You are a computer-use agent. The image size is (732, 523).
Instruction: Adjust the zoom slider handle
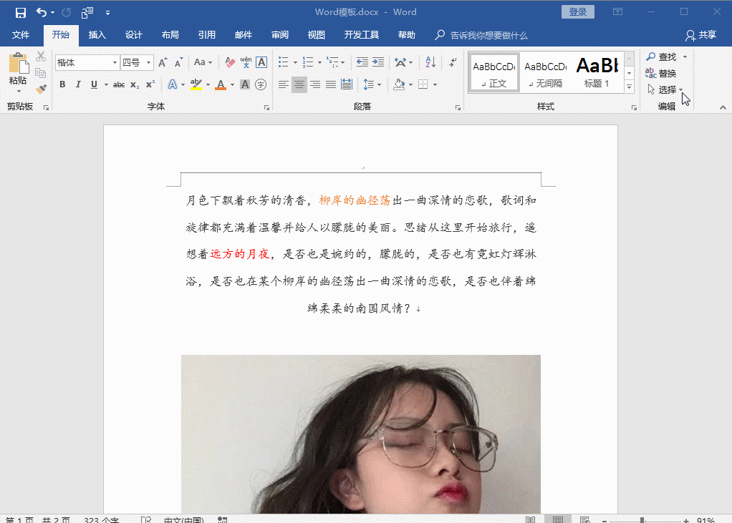click(x=642, y=519)
